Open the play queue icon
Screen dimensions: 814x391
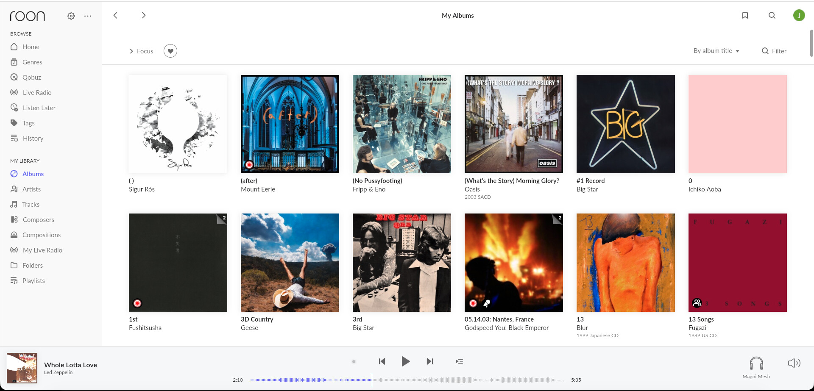point(459,361)
